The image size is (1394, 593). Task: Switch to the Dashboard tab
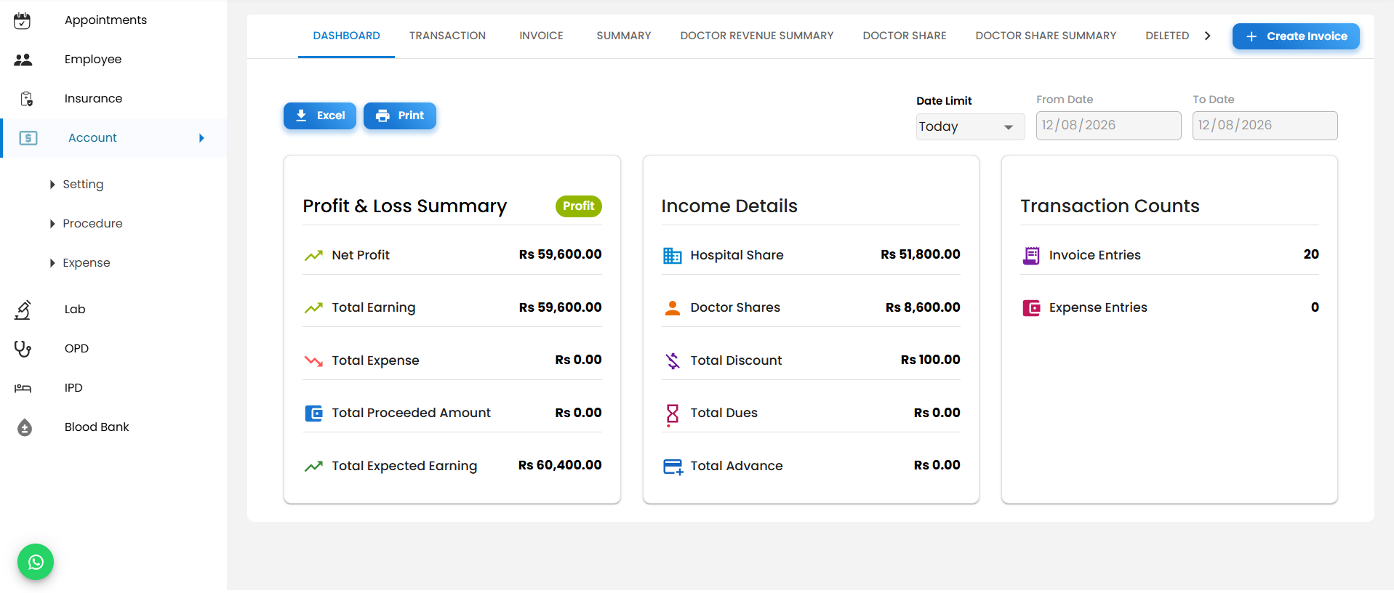point(346,36)
